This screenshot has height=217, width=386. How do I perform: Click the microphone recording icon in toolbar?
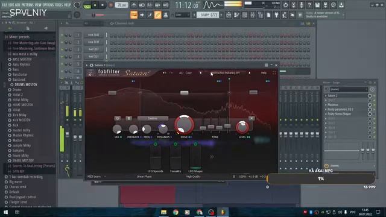[302, 5]
